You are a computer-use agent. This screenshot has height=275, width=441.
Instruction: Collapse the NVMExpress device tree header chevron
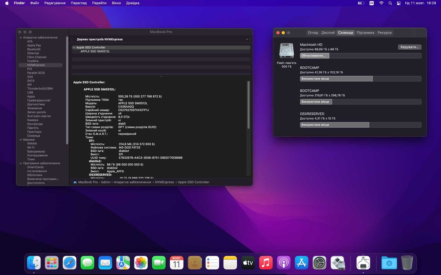(x=247, y=40)
